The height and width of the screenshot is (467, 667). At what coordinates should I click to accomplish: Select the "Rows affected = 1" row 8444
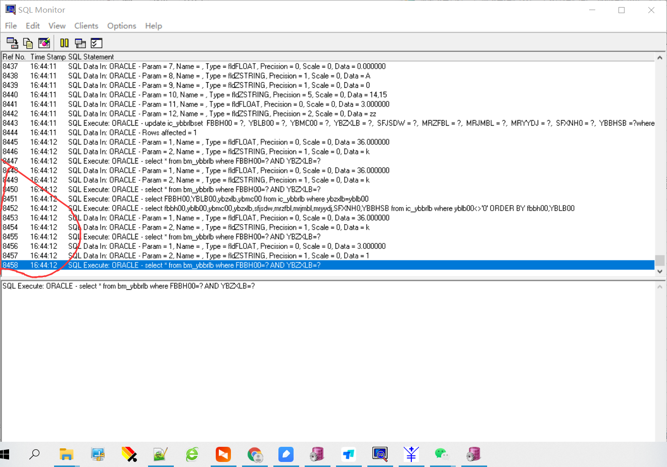(328, 133)
